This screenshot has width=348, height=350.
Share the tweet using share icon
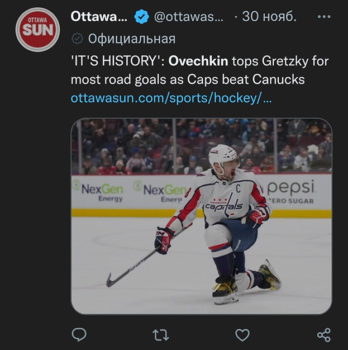coord(323,334)
